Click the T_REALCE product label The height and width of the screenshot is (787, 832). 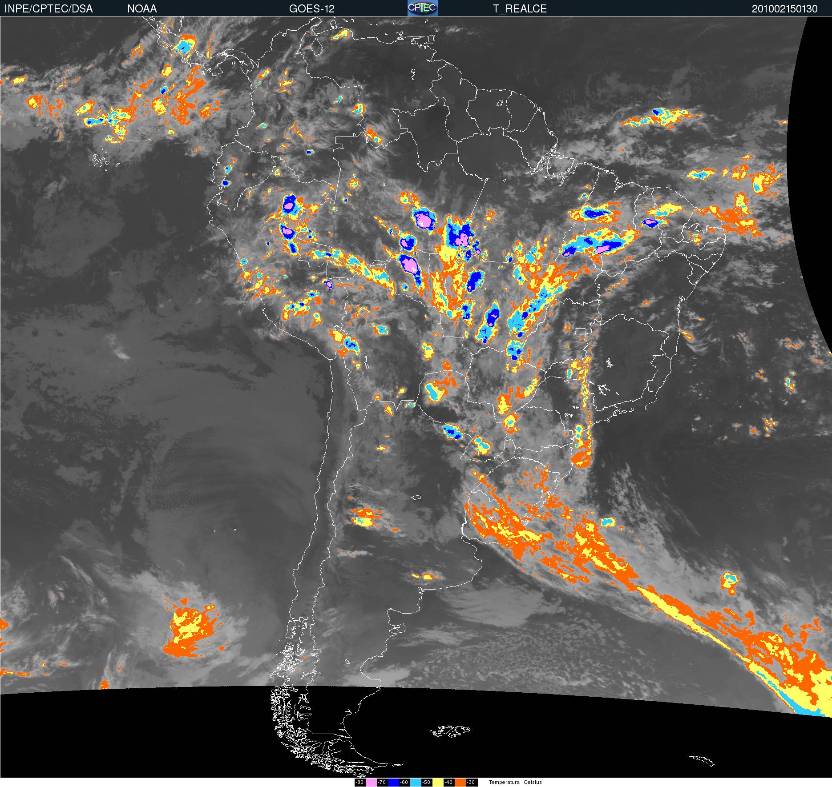pos(520,8)
